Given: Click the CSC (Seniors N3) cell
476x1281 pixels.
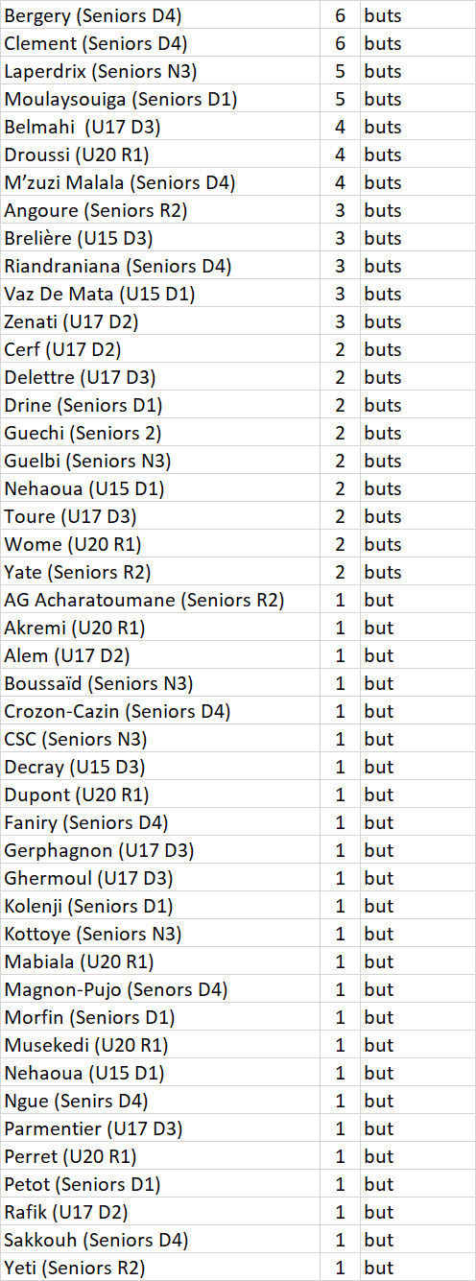Looking at the screenshot, I should click(x=160, y=739).
